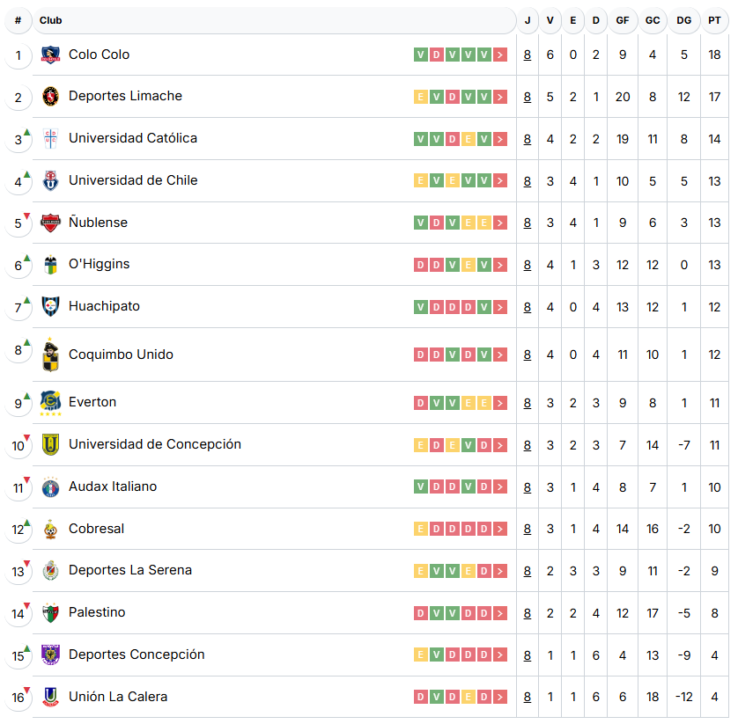Click the Unión La Calera crest
The width and height of the screenshot is (738, 724).
(50, 697)
